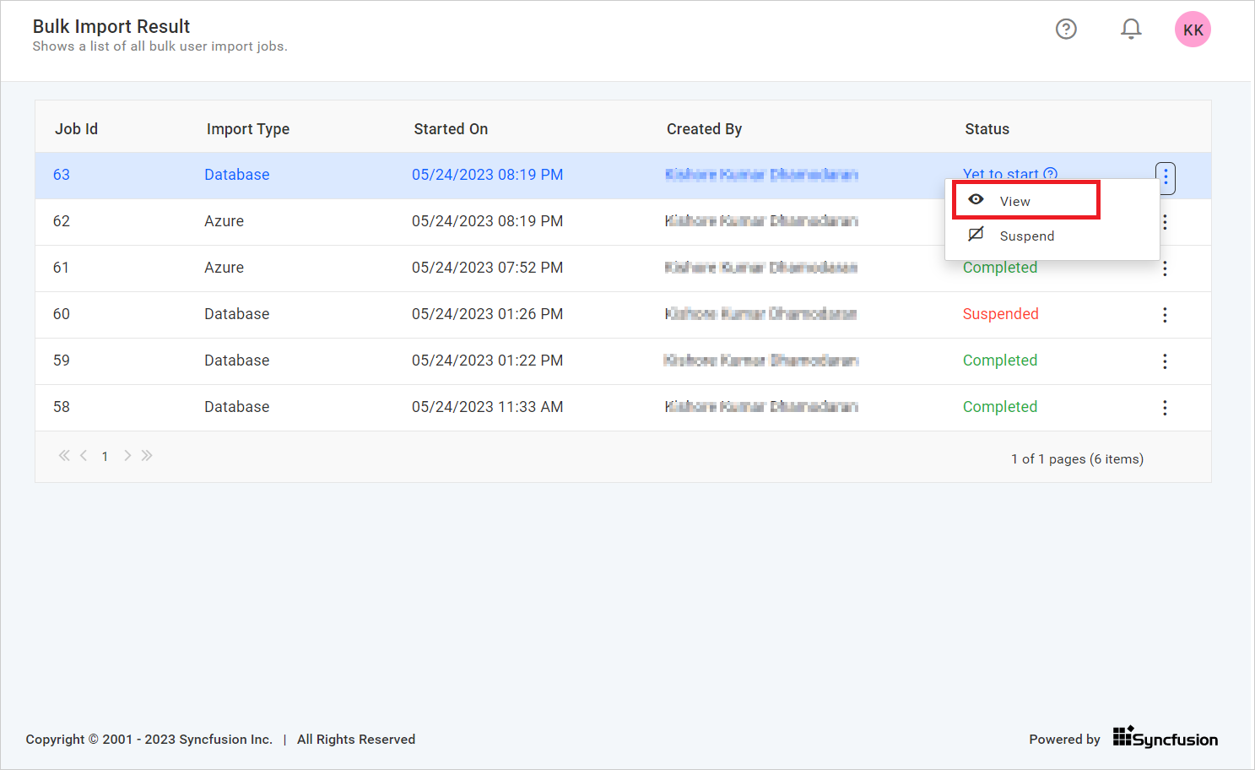The height and width of the screenshot is (770, 1255).
Task: Select page number 1 in pagination
Action: pyautogui.click(x=105, y=456)
